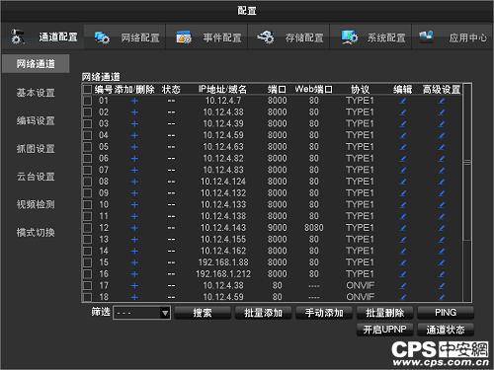Click advanced settings icon for channel 11
Viewport: 494px width, 370px height.
442,216
